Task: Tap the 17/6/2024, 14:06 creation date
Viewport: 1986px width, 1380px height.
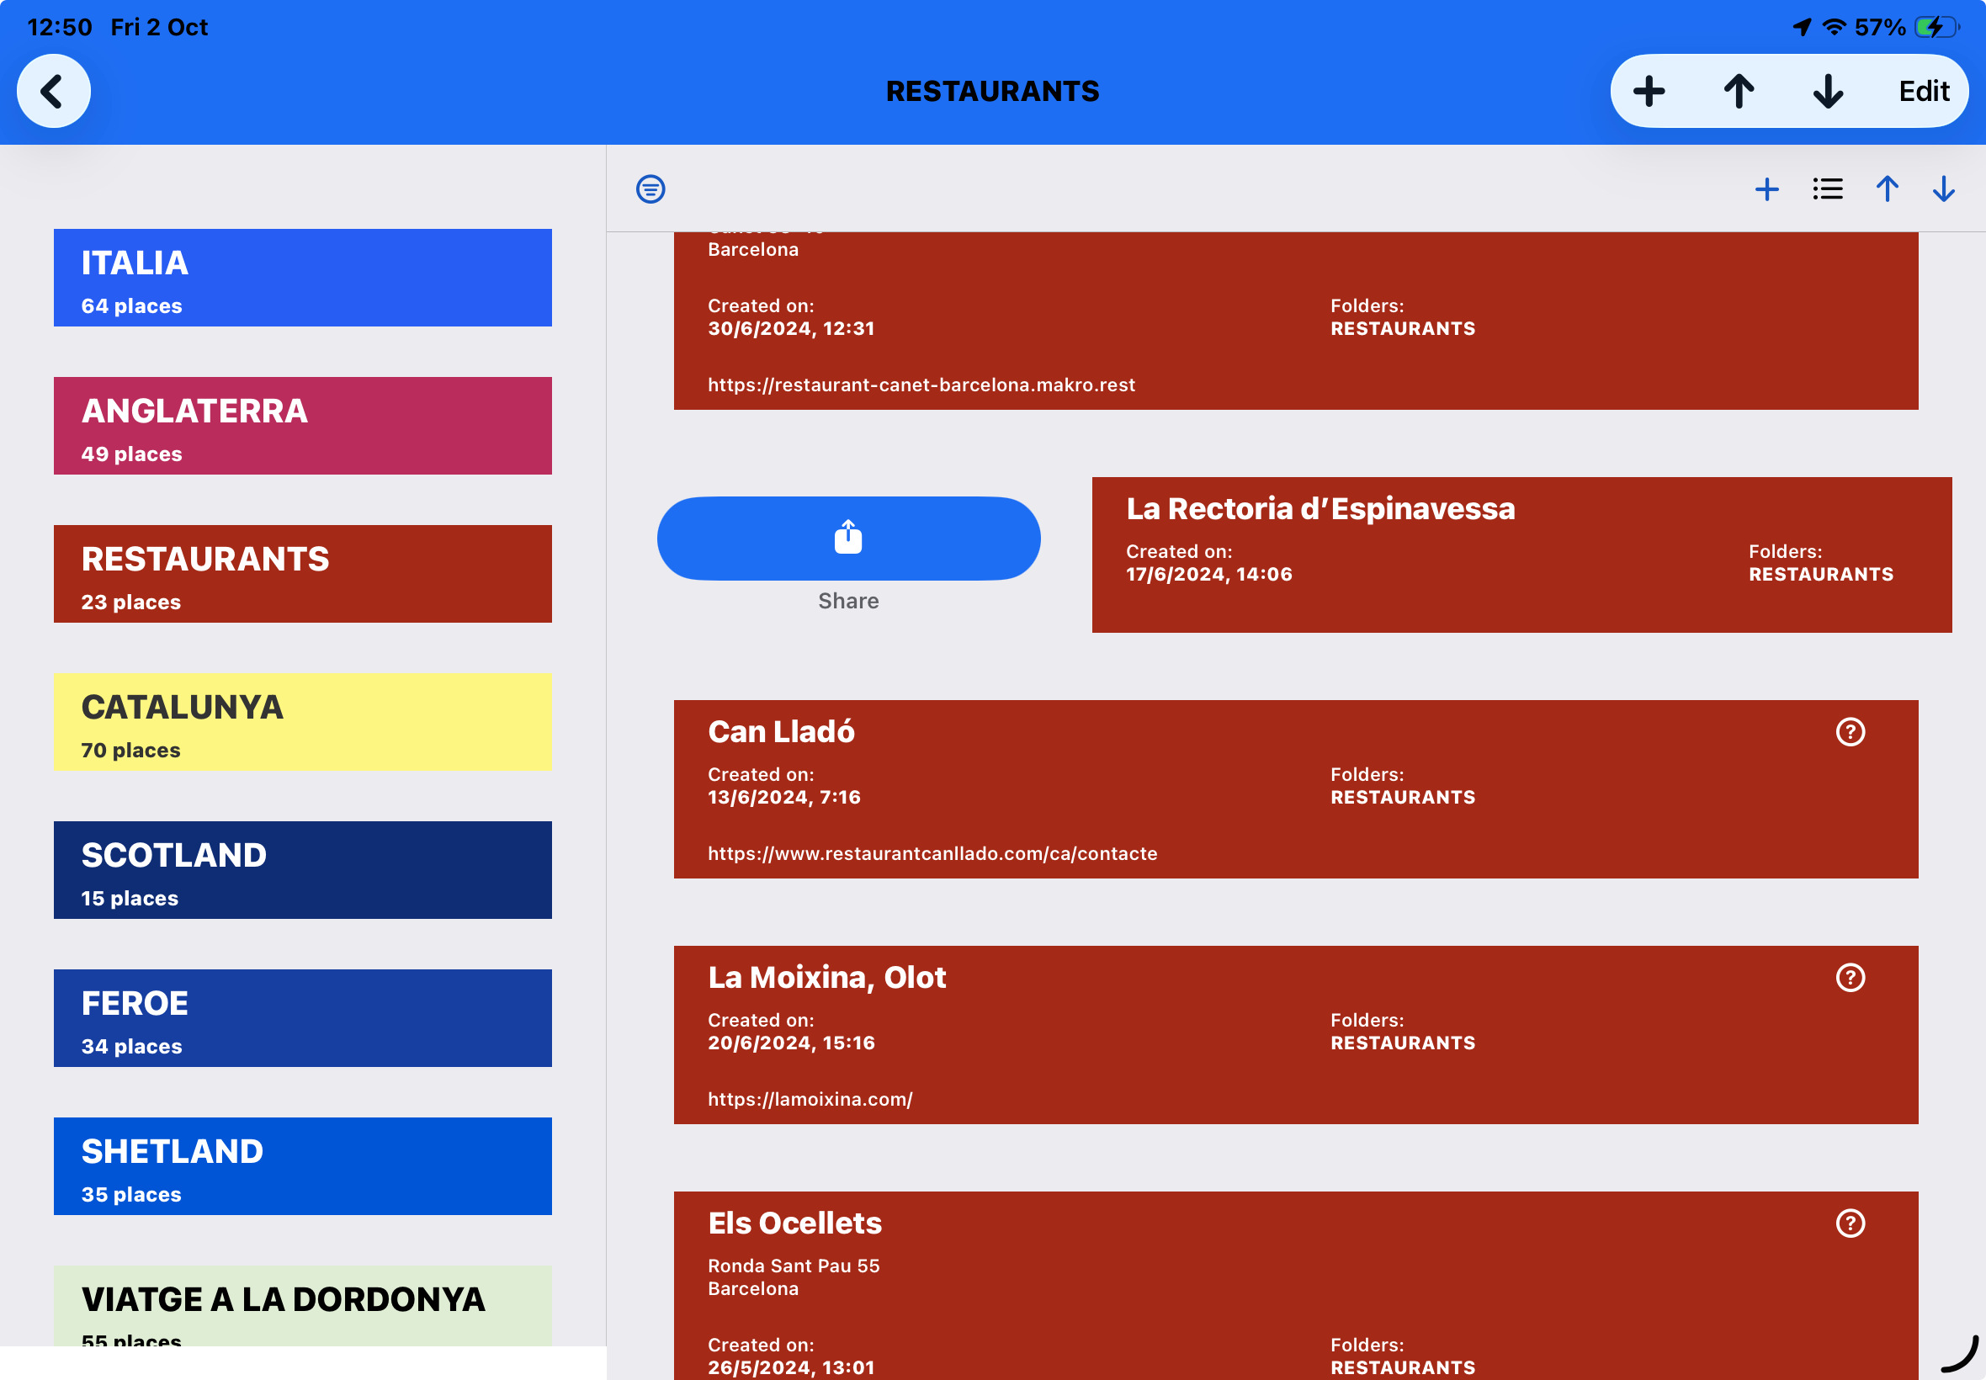Action: coord(1208,574)
